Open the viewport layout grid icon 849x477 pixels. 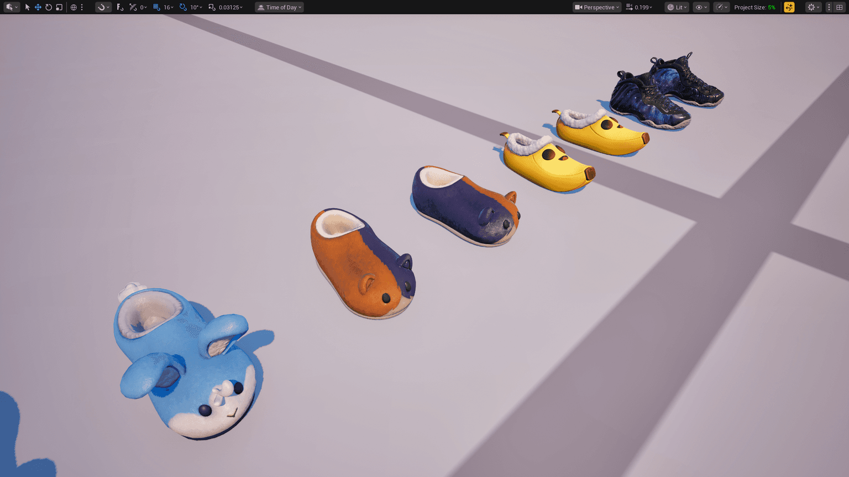coord(839,7)
